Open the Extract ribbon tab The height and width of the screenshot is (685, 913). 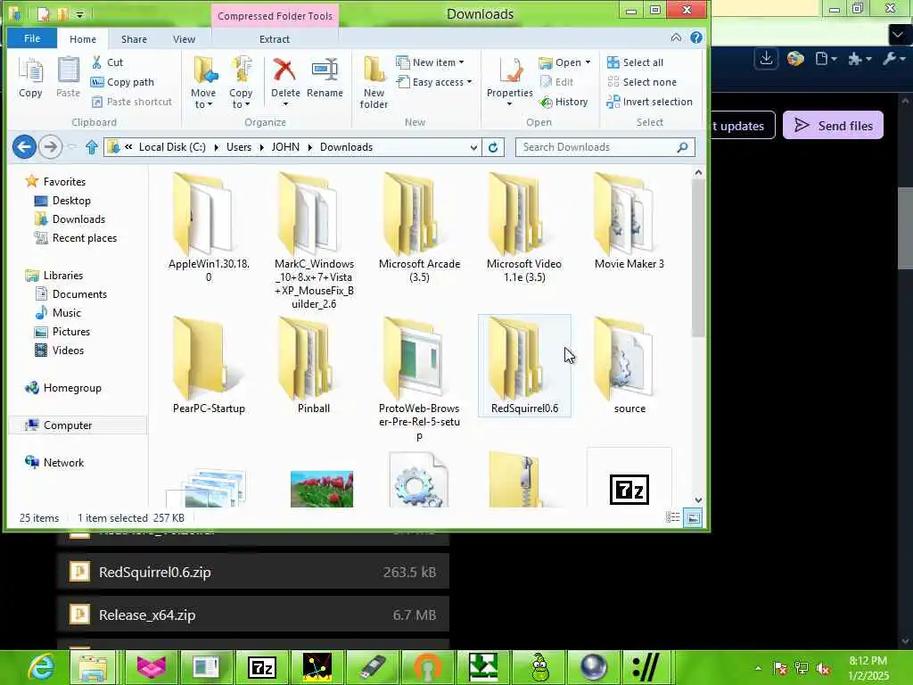point(275,39)
